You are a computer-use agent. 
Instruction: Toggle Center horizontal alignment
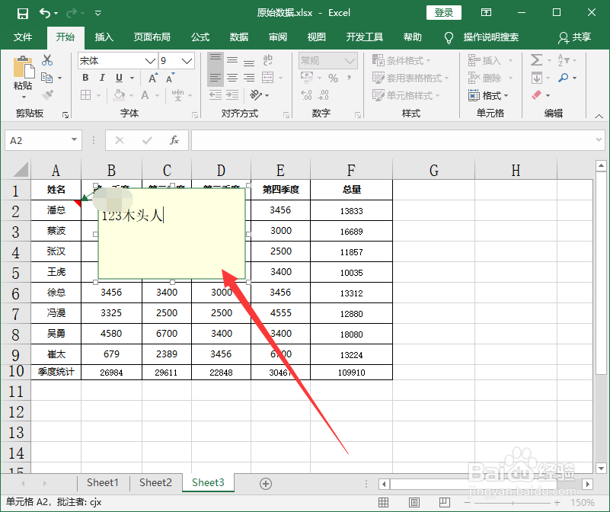click(232, 78)
